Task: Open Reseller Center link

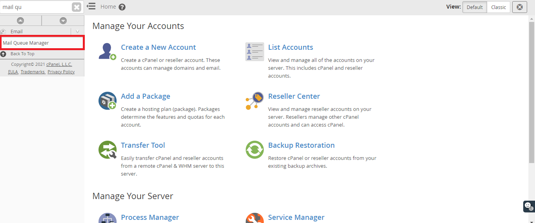Action: point(294,96)
